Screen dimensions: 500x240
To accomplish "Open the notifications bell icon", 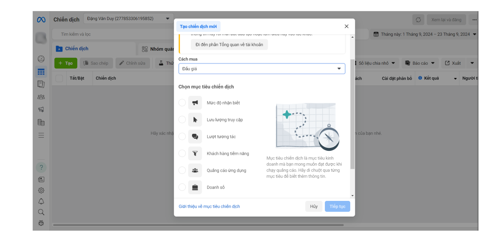I will coord(41,201).
